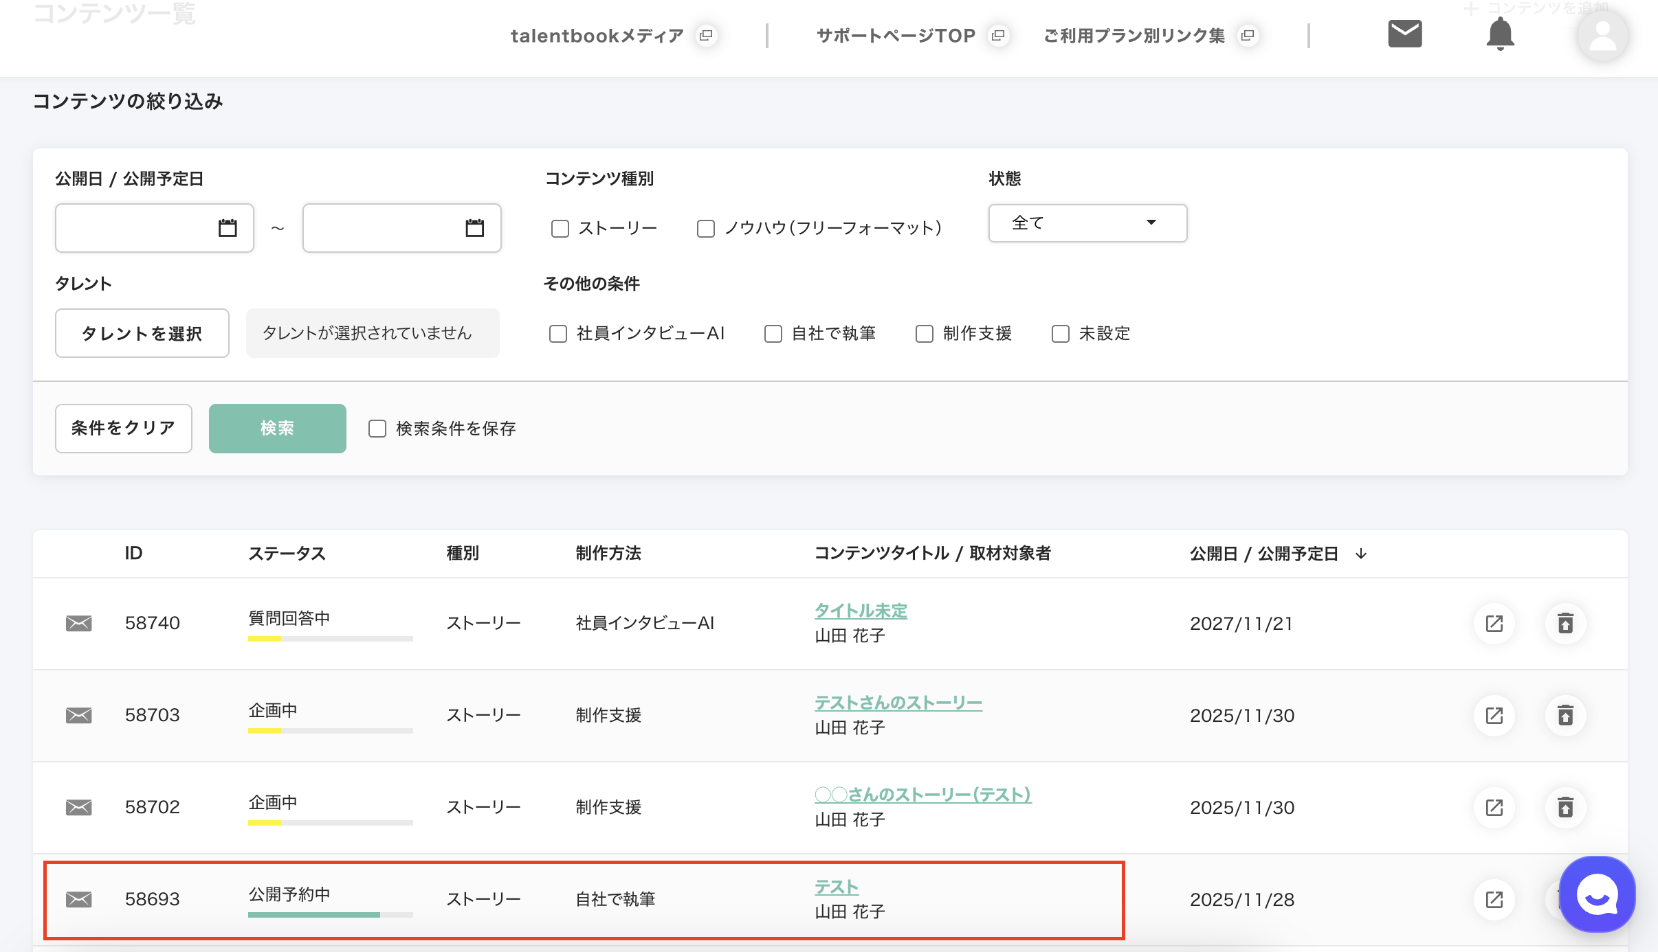This screenshot has width=1658, height=952.
Task: Enable the 社員インタビューAI checkbox
Action: tap(558, 334)
